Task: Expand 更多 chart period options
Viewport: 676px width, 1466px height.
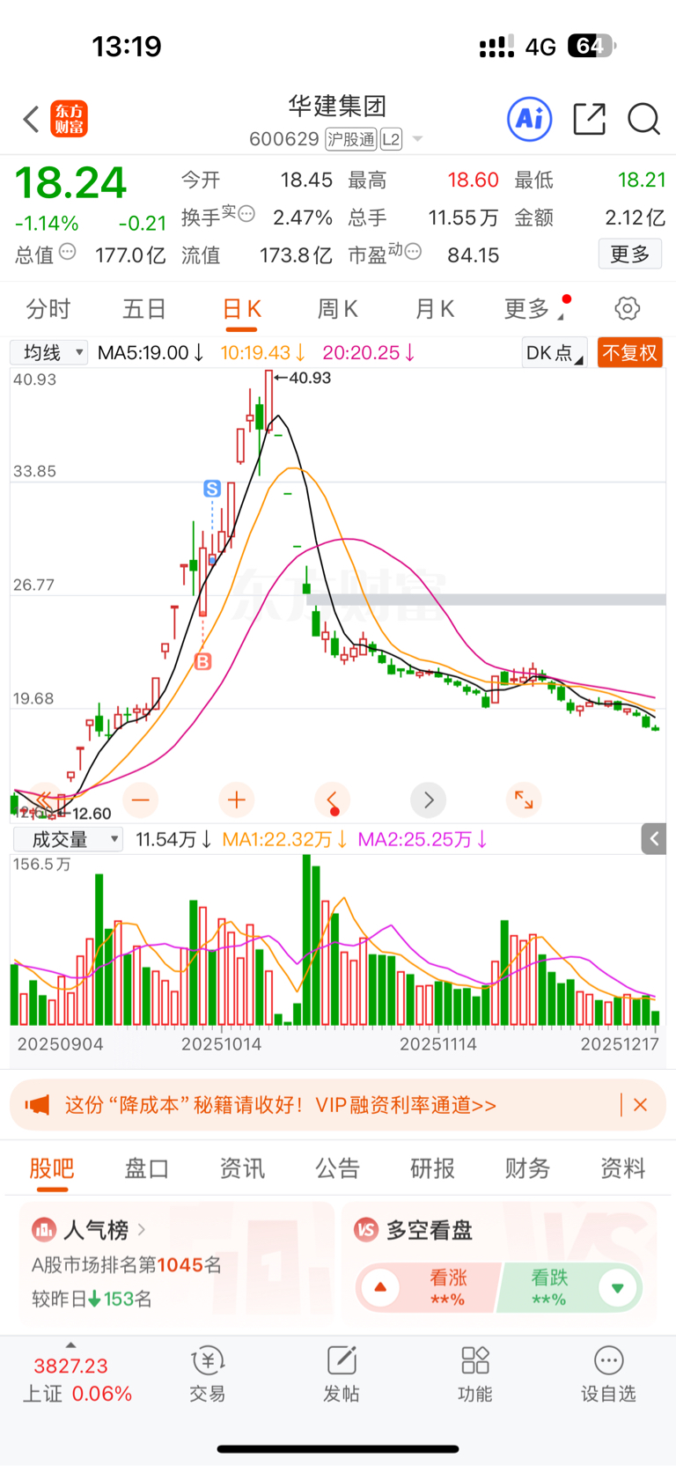Action: [x=535, y=309]
